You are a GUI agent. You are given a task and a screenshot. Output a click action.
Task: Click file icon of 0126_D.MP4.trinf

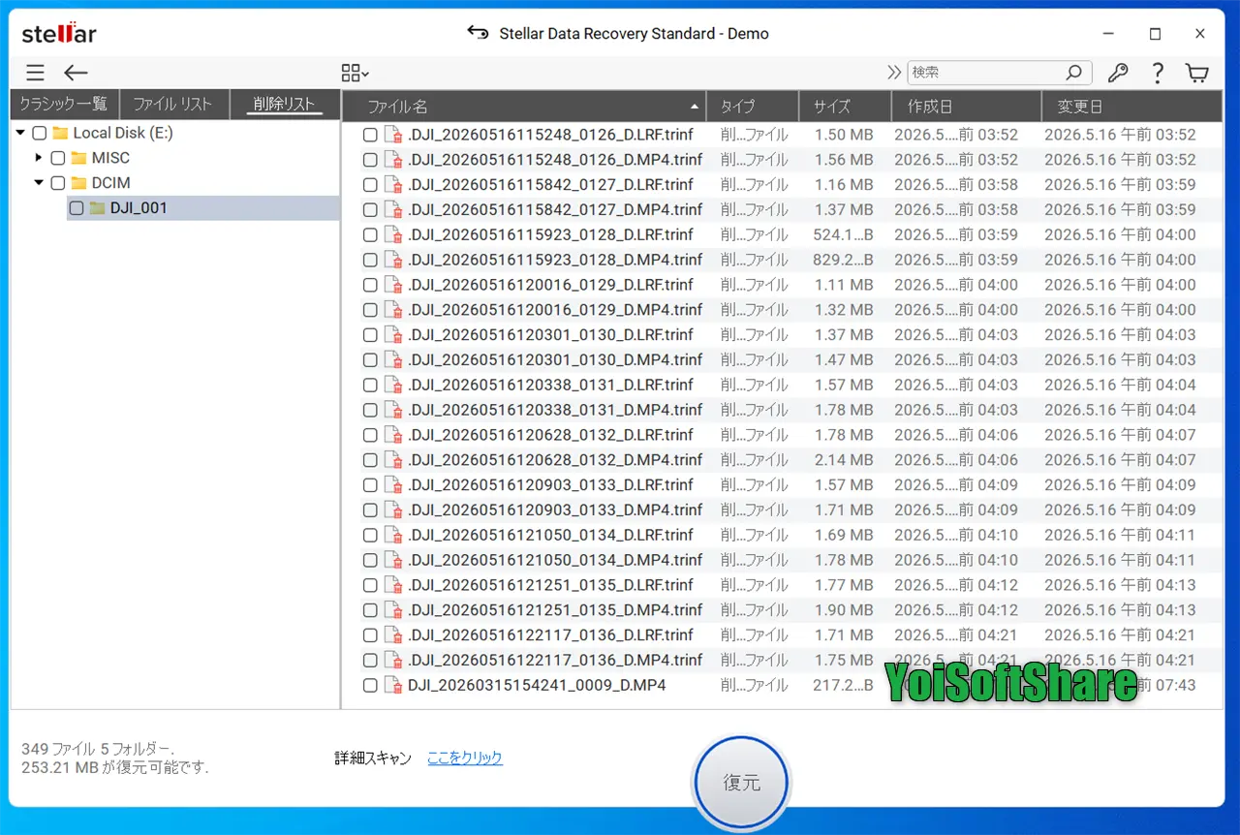click(x=393, y=160)
